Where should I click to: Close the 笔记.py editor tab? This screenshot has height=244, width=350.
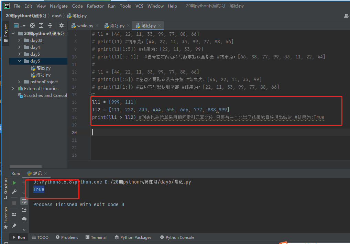click(160, 26)
